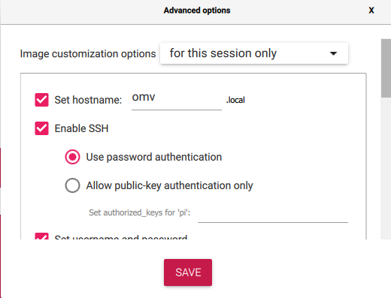Click the Set hostname label text

click(x=88, y=100)
